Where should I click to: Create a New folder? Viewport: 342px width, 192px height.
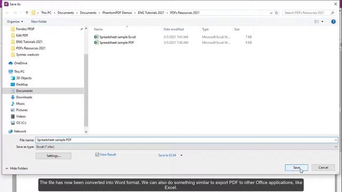pos(39,21)
